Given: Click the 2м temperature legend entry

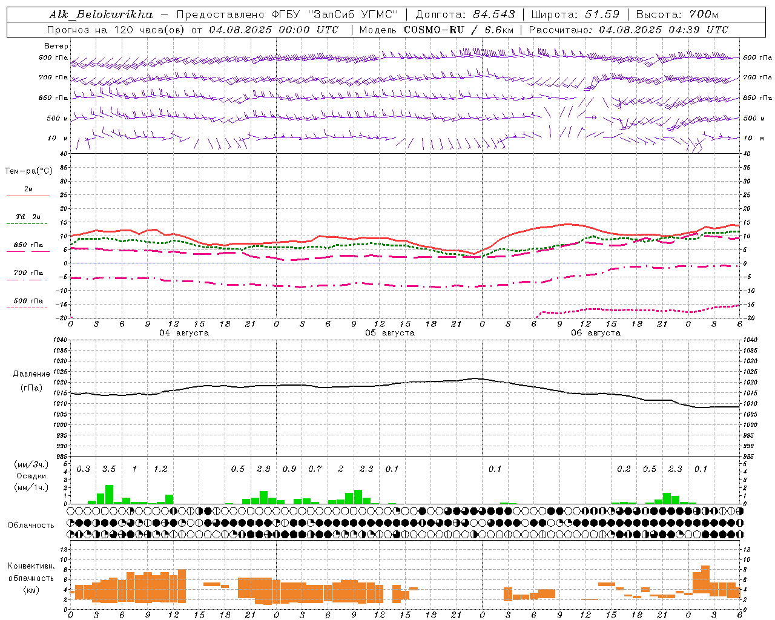Looking at the screenshot, I should [28, 190].
